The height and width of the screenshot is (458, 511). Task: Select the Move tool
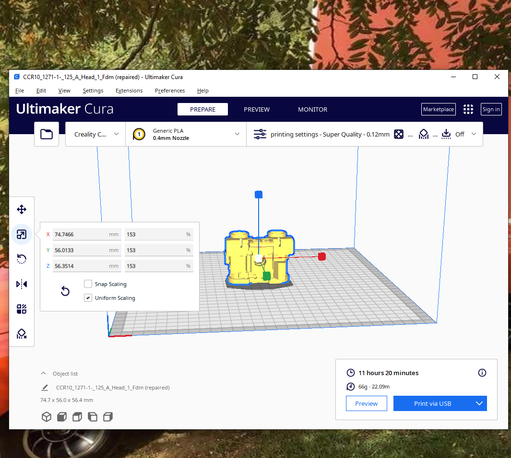[x=22, y=209]
